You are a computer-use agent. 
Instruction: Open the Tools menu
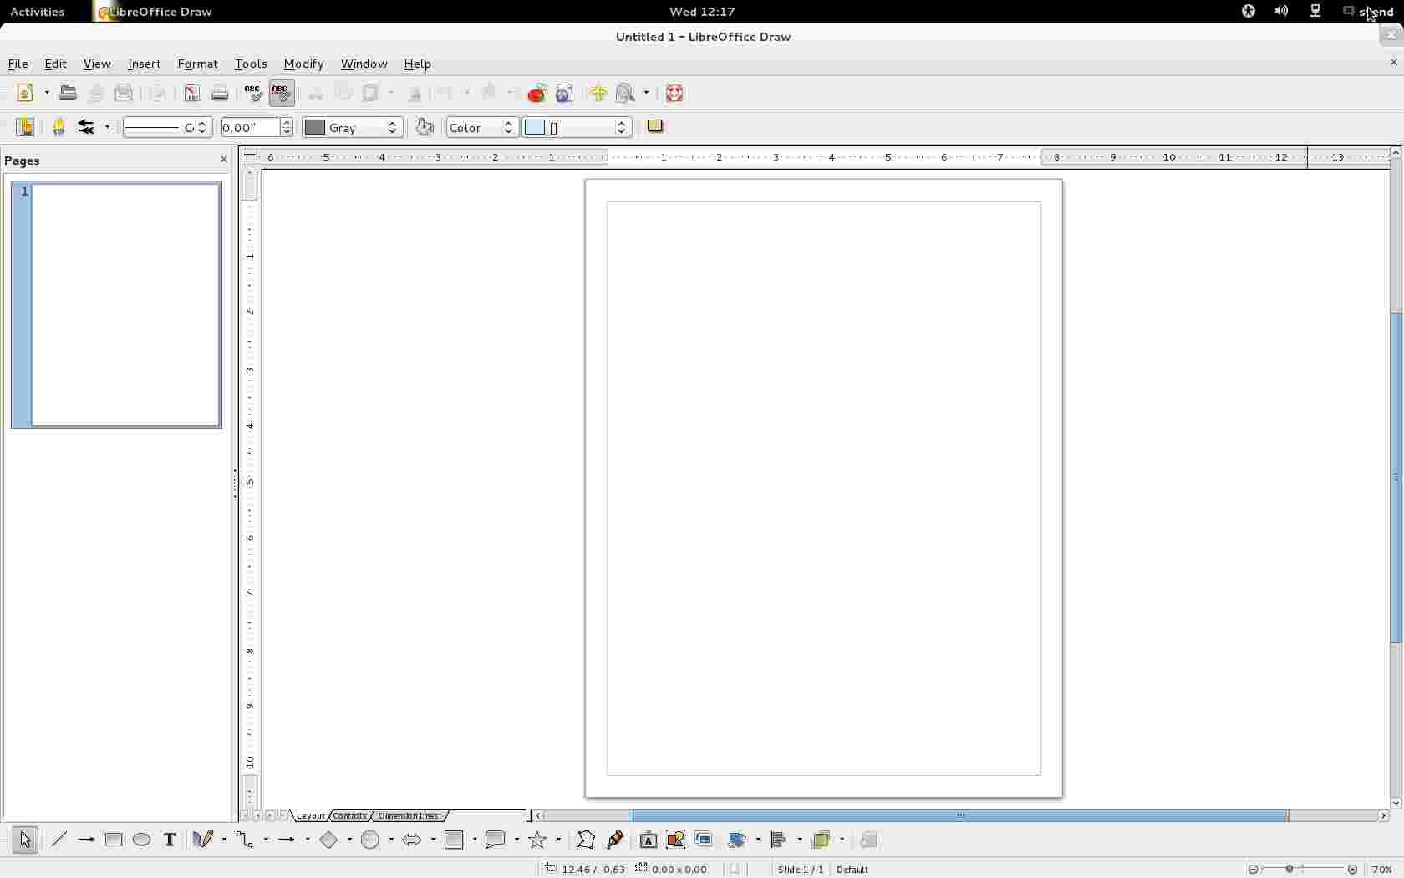(x=251, y=64)
